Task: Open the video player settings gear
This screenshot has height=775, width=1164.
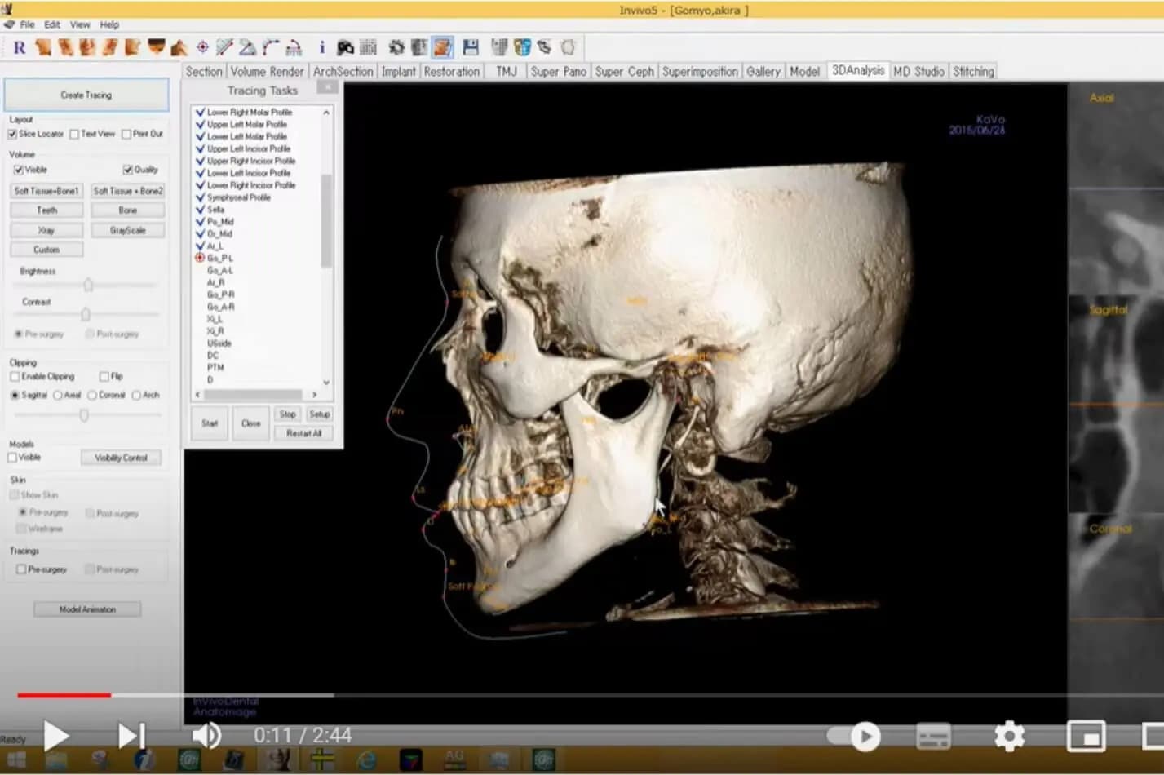Action: tap(1009, 737)
